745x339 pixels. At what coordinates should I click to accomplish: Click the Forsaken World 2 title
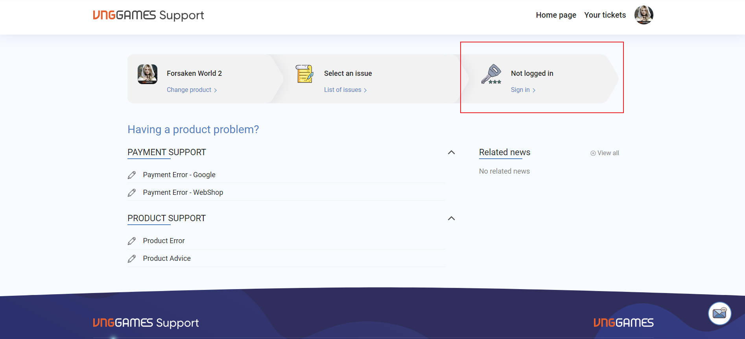point(194,73)
